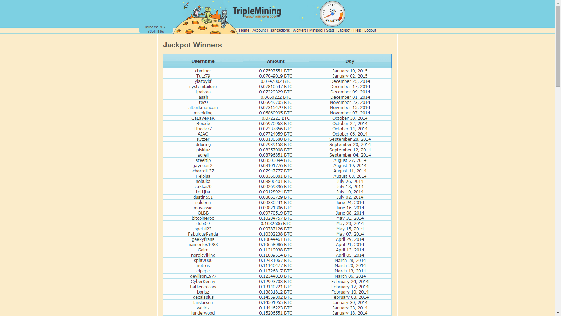This screenshot has width=561, height=316.
Task: Click amount 0.08130588 BTC
Action: click(276, 139)
